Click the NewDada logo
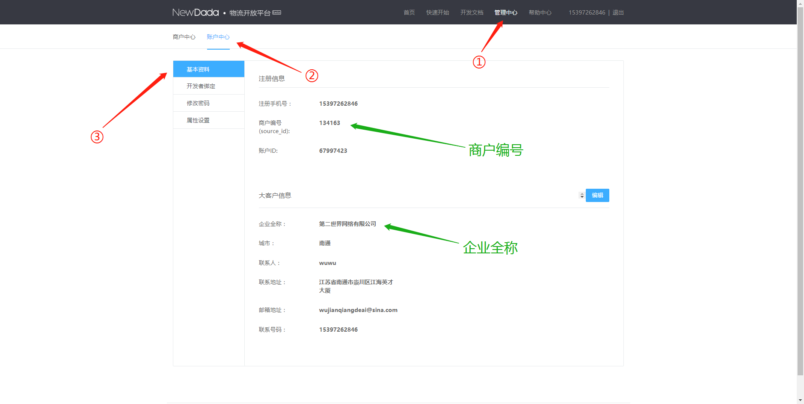 pos(196,12)
